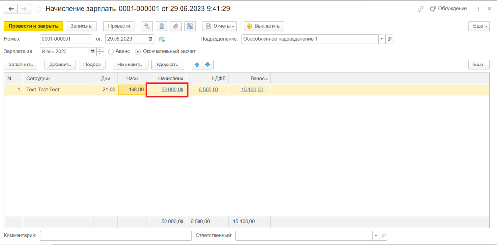Open the Отчеты menu
The height and width of the screenshot is (245, 497).
click(219, 26)
